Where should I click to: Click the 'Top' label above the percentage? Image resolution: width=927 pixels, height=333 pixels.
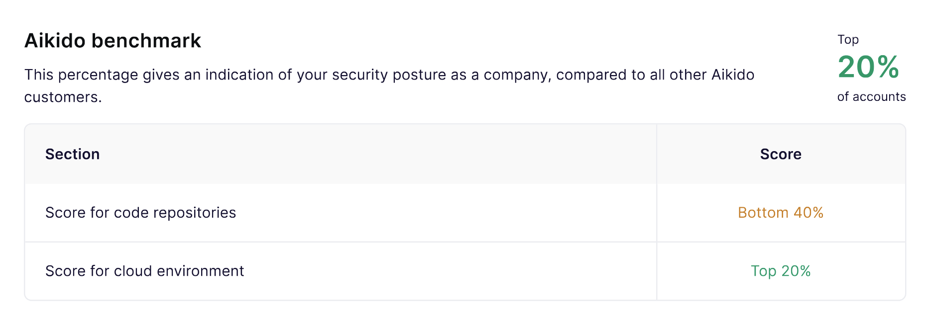(848, 40)
